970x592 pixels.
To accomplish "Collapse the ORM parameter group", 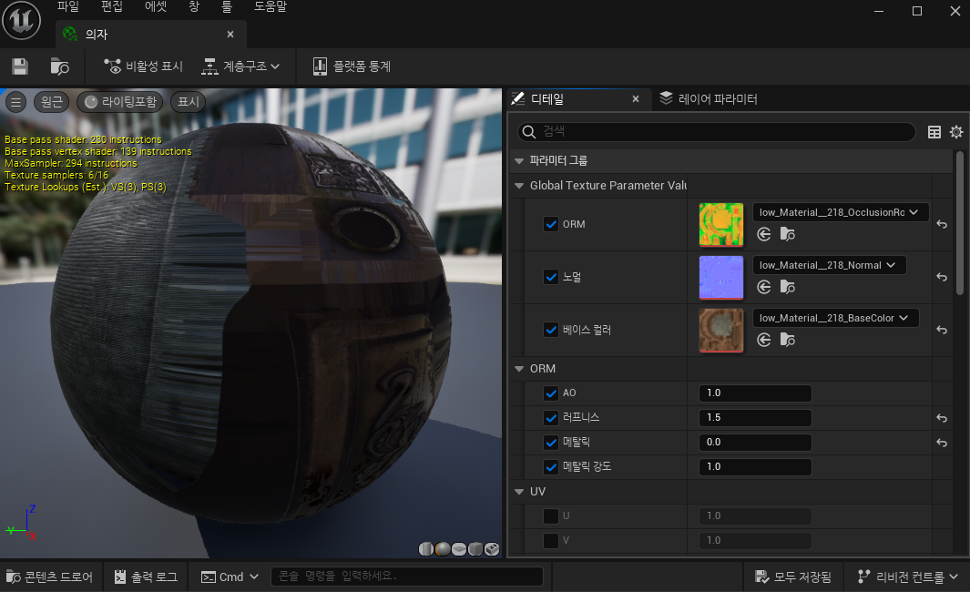I will 520,369.
